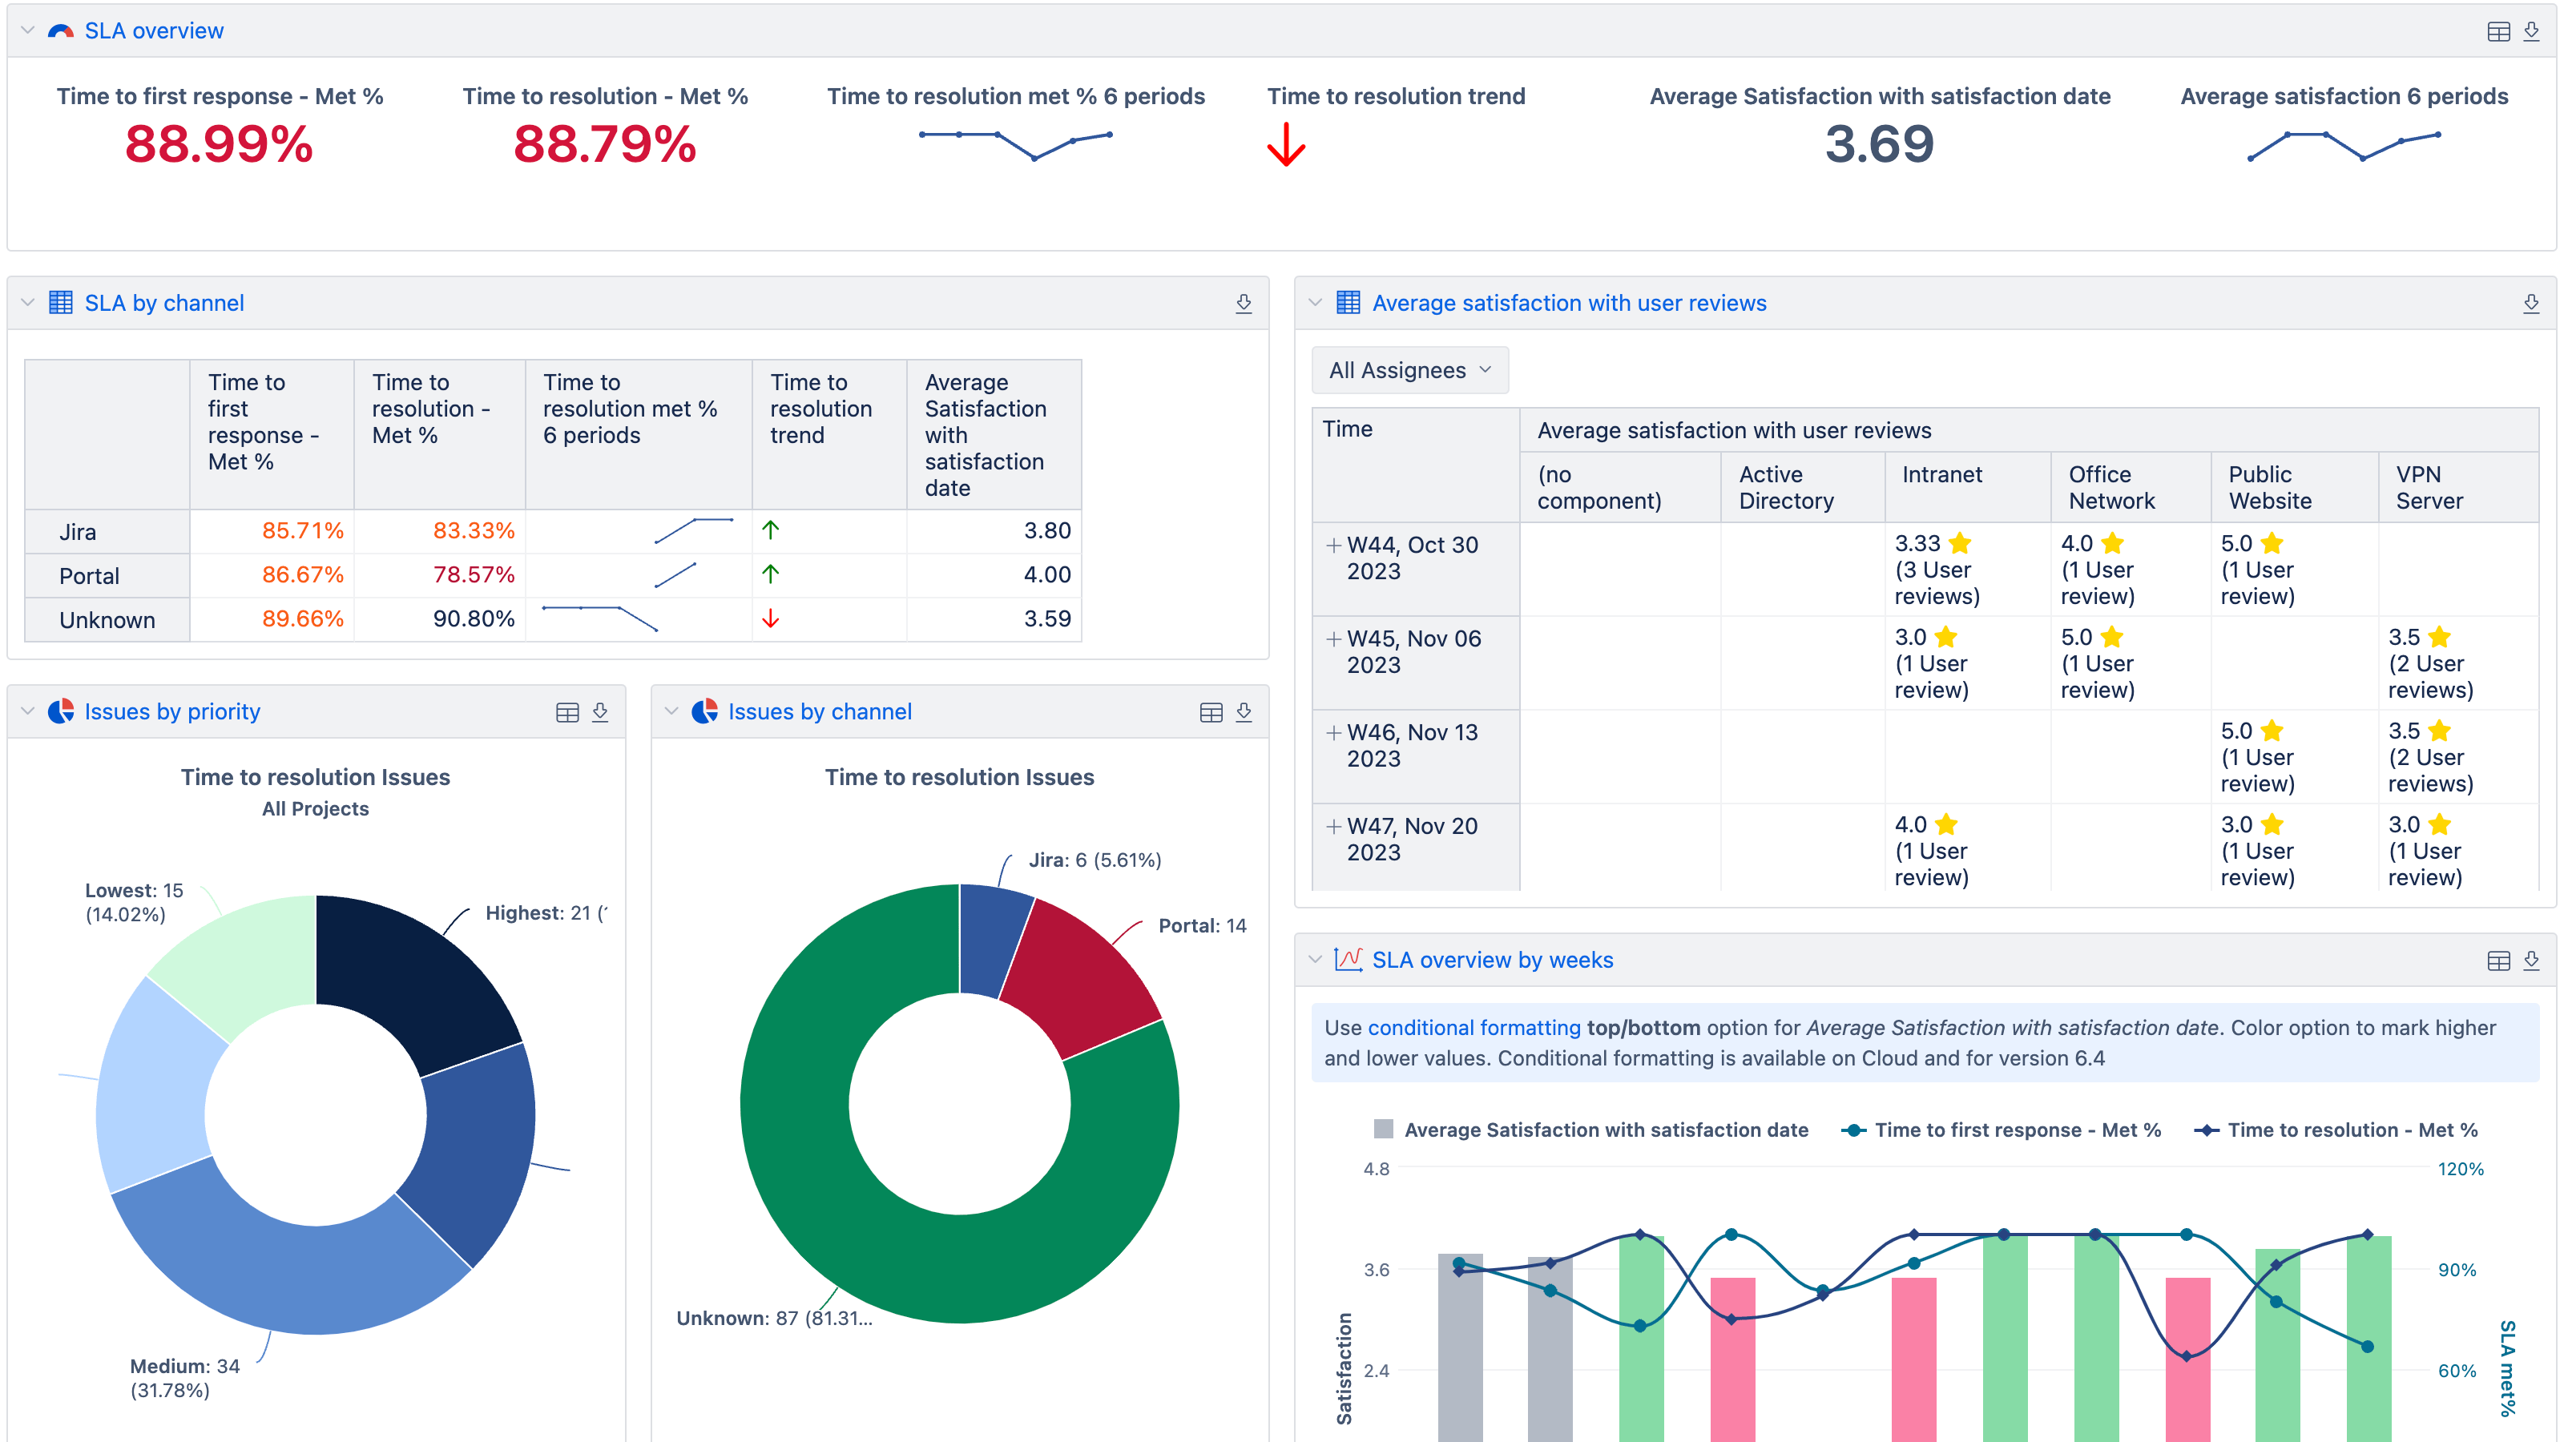Screen dimensions: 2564x1442
Task: Collapse Average satisfaction with user reviews panel
Action: coord(1315,303)
